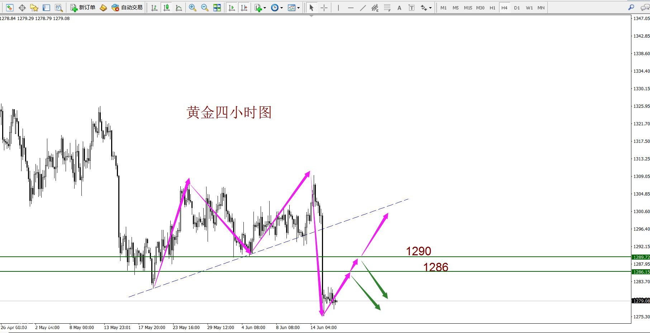This screenshot has height=333, width=650.
Task: Pick the trendline drawing tool
Action: (x=363, y=8)
